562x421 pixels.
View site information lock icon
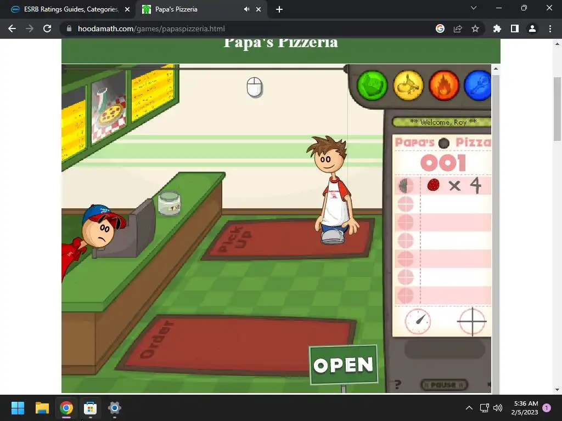(x=69, y=29)
